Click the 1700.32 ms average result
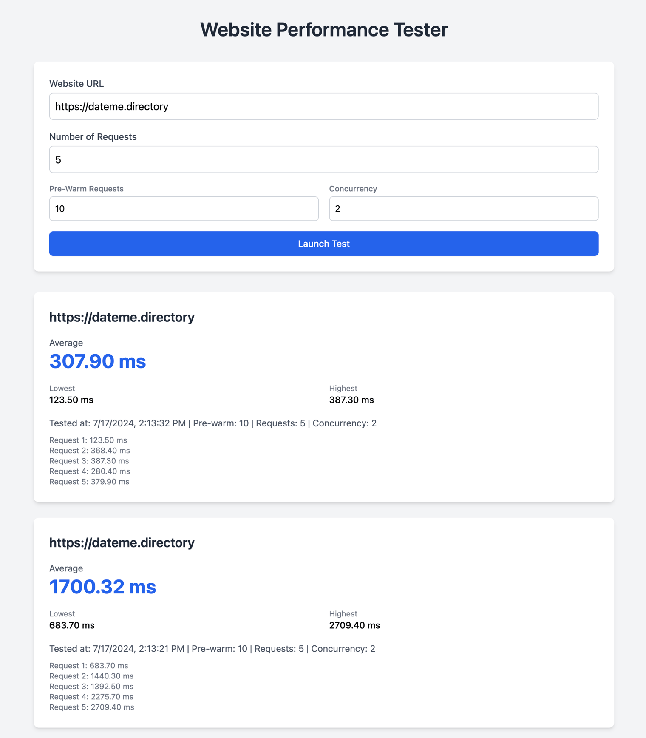The image size is (646, 738). 102,587
